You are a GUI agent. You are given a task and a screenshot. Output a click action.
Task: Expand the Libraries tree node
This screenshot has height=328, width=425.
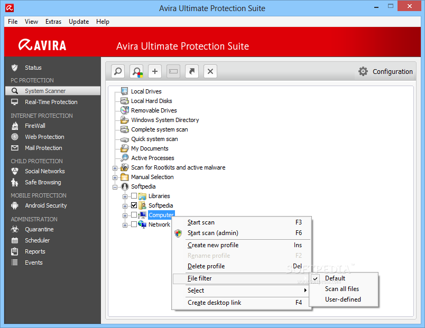[125, 196]
